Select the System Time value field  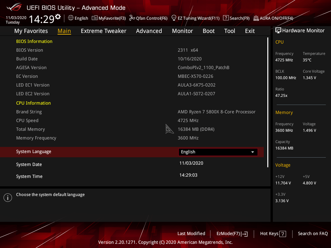point(188,175)
